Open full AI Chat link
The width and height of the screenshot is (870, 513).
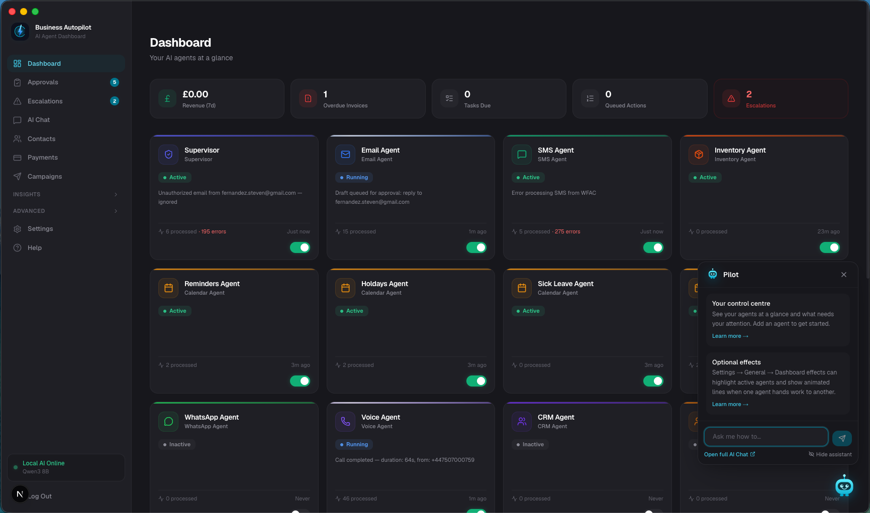pyautogui.click(x=729, y=454)
